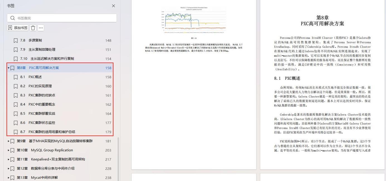
Task: Select 第10章 MySQL Group Replication bookmark
Action: (45, 150)
